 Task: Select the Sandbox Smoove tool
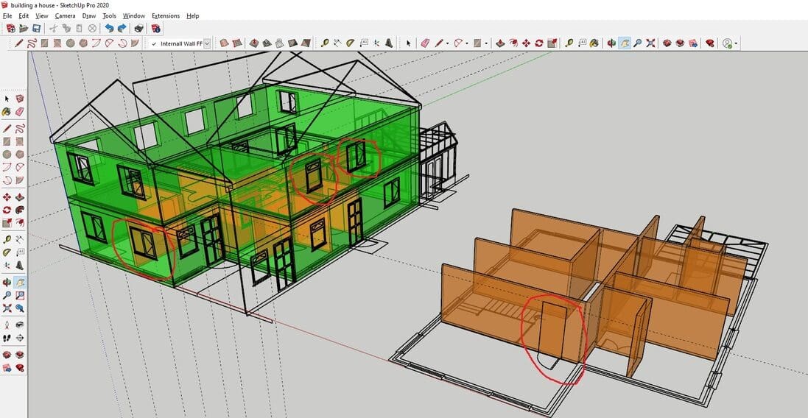(x=254, y=43)
